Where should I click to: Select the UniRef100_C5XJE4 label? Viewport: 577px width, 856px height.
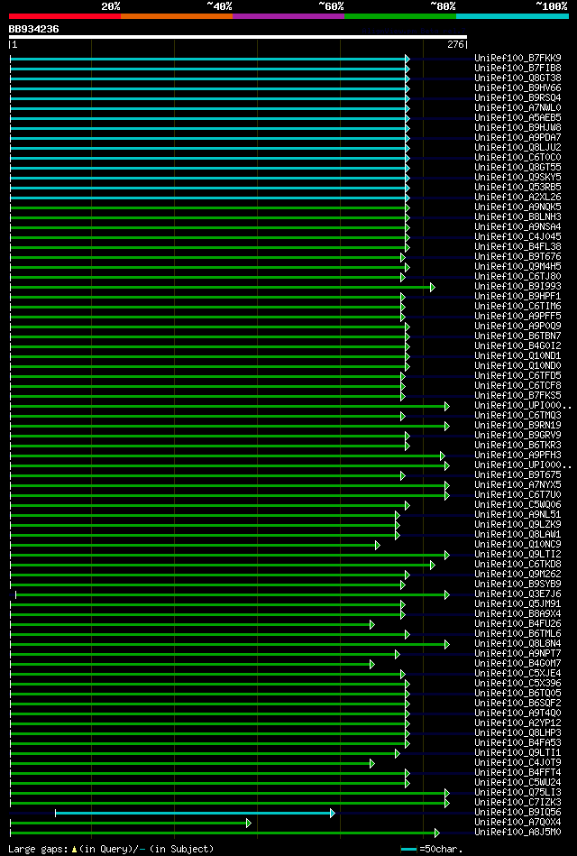pyautogui.click(x=517, y=674)
